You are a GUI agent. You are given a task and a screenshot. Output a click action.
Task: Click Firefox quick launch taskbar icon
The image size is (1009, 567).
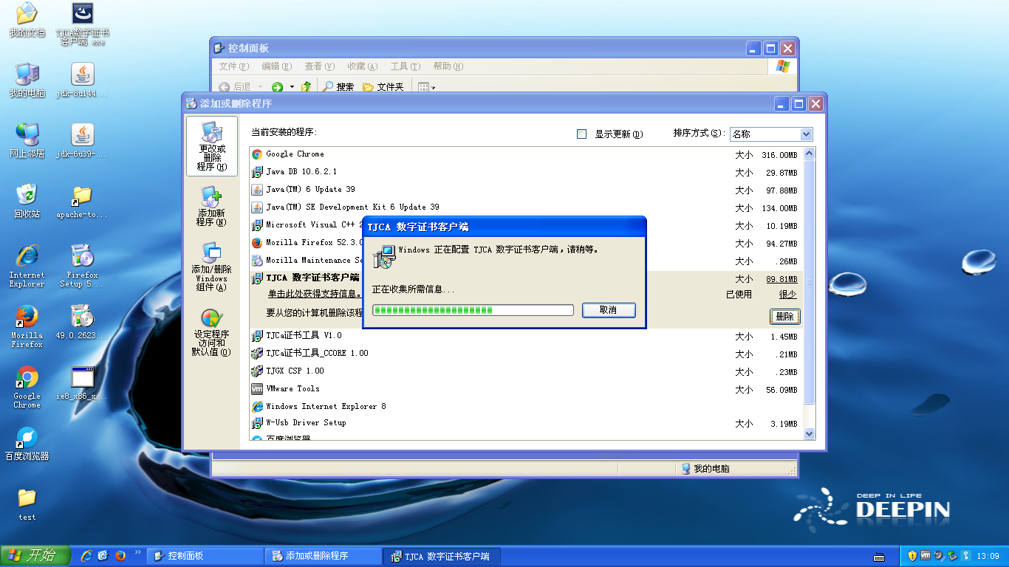pos(120,555)
